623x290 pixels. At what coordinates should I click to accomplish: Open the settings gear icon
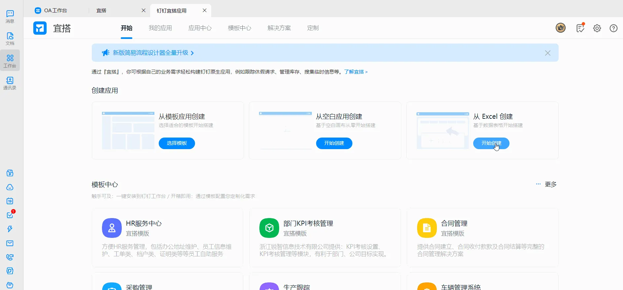[597, 28]
